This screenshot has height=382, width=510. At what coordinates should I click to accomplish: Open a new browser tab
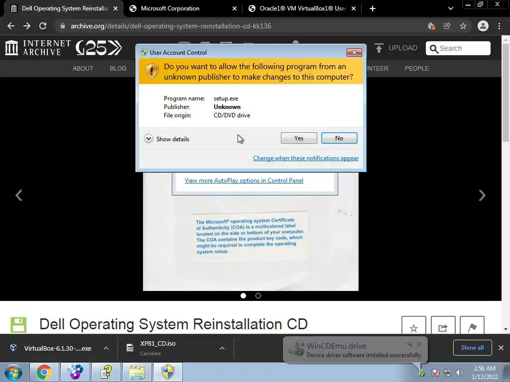pyautogui.click(x=373, y=8)
